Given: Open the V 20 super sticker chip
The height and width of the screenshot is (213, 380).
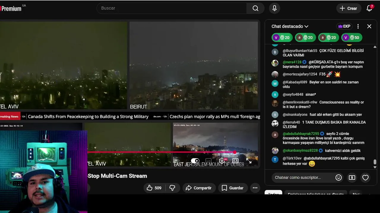Looking at the screenshot, I should pos(282,38).
